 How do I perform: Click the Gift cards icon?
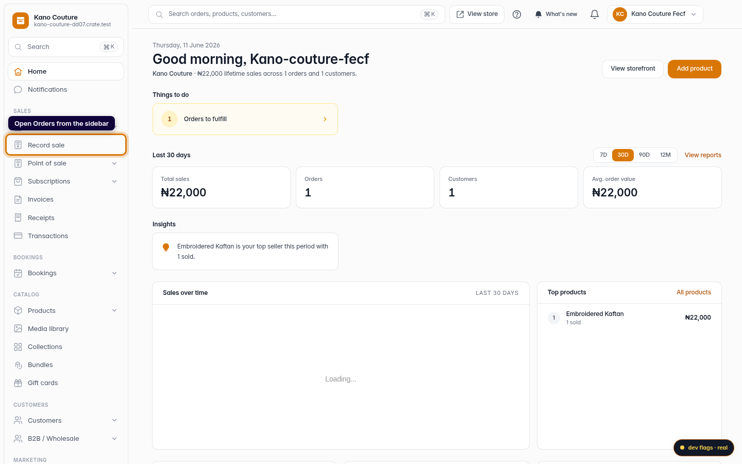[18, 383]
